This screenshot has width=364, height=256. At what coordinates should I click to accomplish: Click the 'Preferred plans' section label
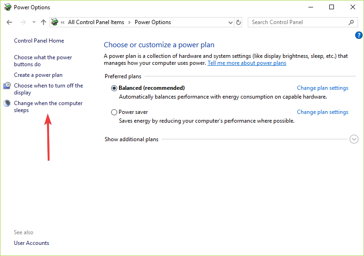pos(123,76)
